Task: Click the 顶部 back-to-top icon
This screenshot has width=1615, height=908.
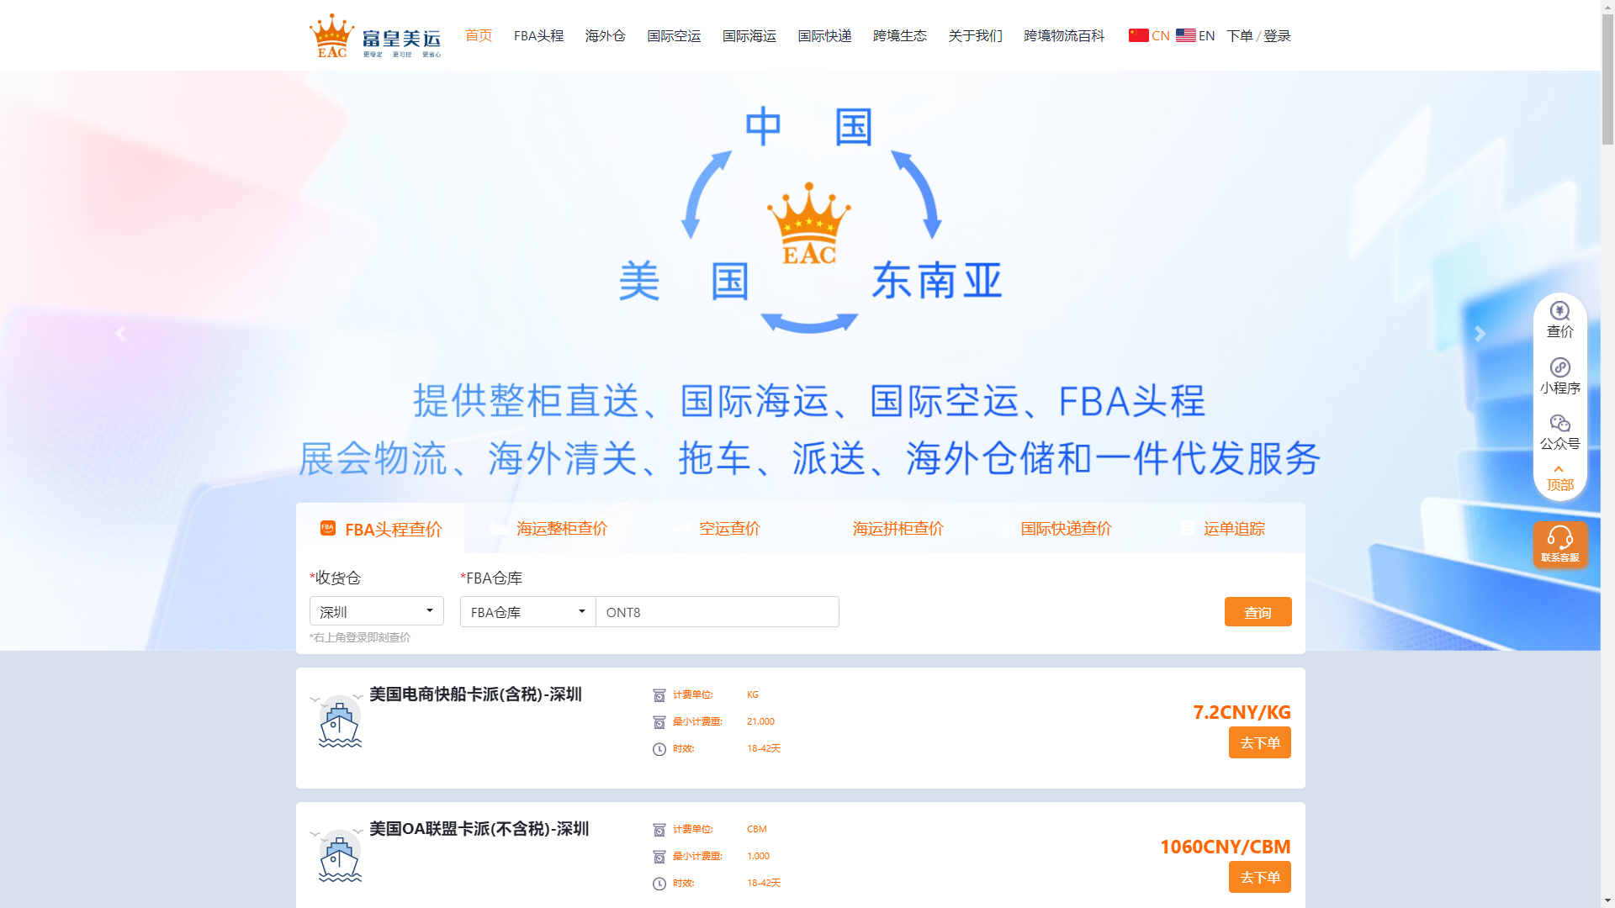Action: [1559, 476]
